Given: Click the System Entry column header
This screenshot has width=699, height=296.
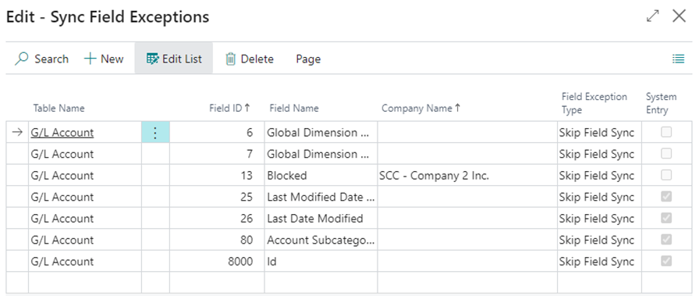Looking at the screenshot, I should point(661,103).
